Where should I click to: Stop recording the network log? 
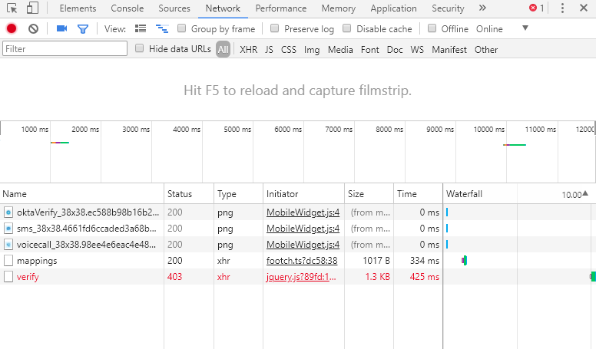tap(12, 28)
